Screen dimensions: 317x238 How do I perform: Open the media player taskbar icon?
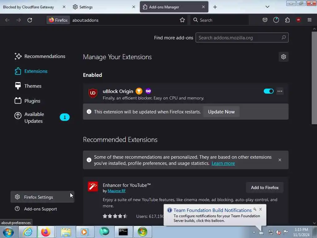click(85, 232)
